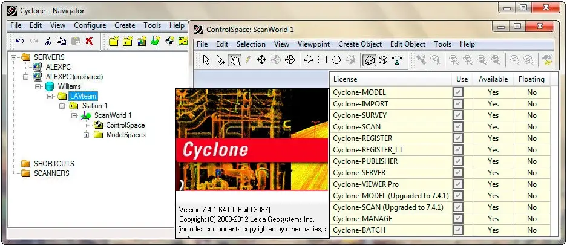
Task: Activate the hand View mode tool
Action: 234,60
